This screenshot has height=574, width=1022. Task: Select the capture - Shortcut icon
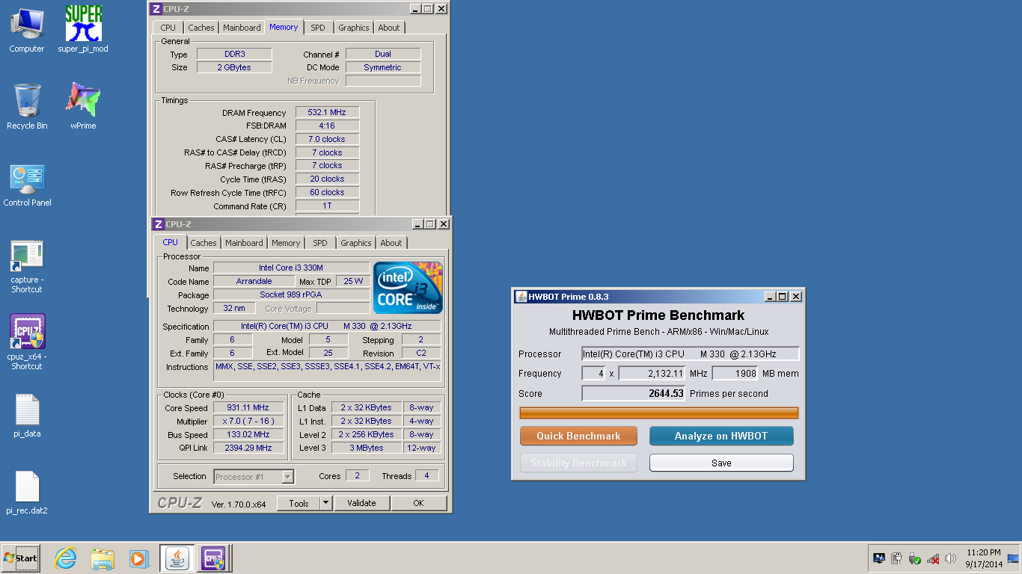(27, 266)
